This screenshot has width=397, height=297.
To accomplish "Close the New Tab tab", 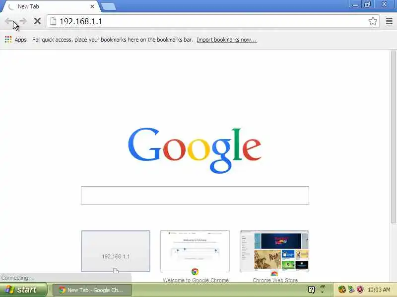I will pos(92,6).
